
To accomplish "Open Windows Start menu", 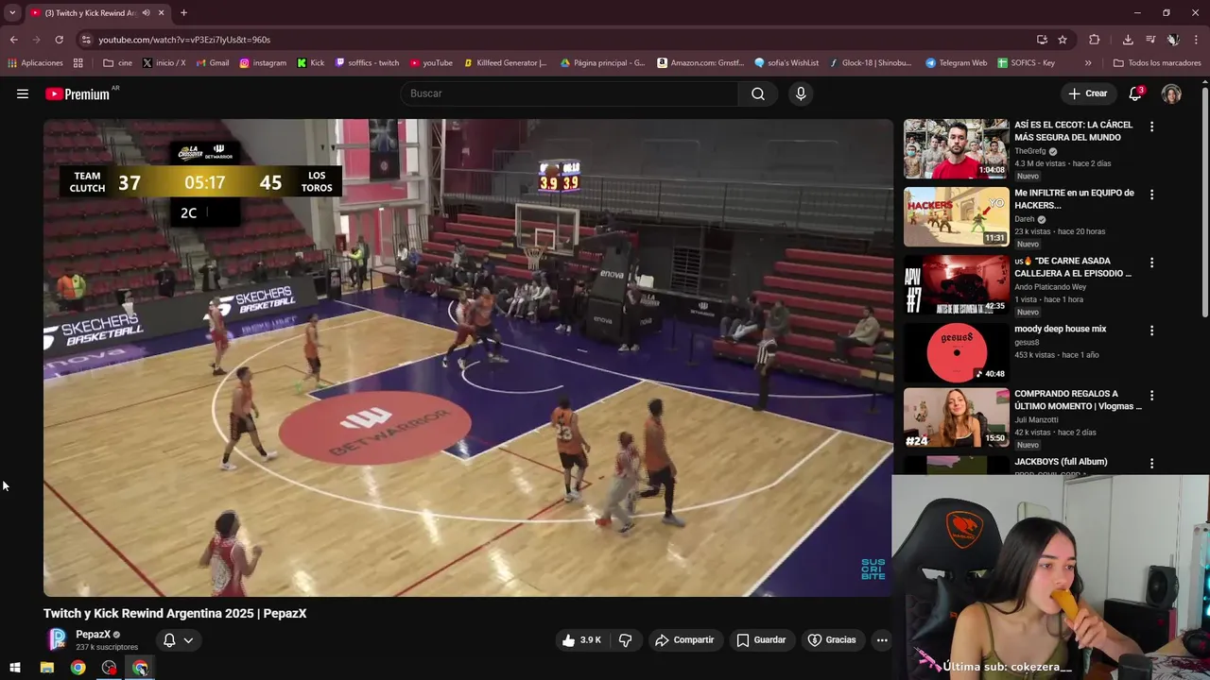I will coord(15,668).
